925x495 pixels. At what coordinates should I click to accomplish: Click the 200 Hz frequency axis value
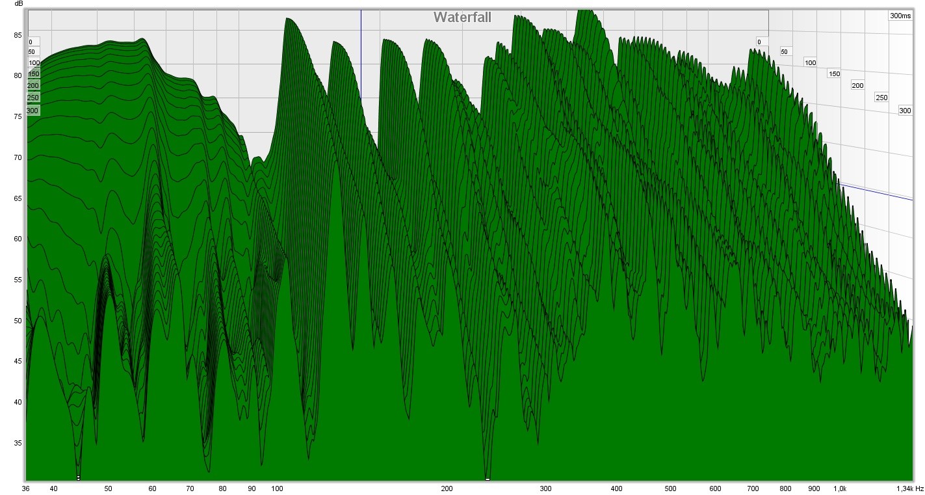point(447,488)
